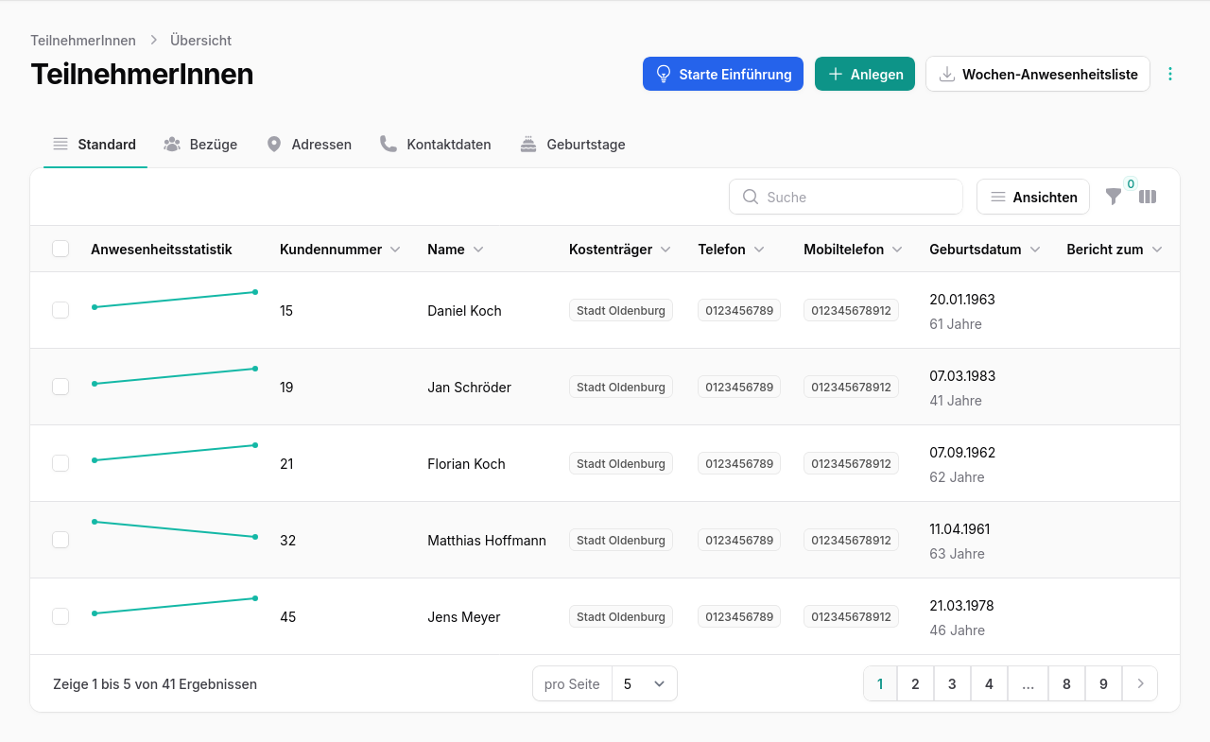Click the name Jan Schröder

coord(469,387)
